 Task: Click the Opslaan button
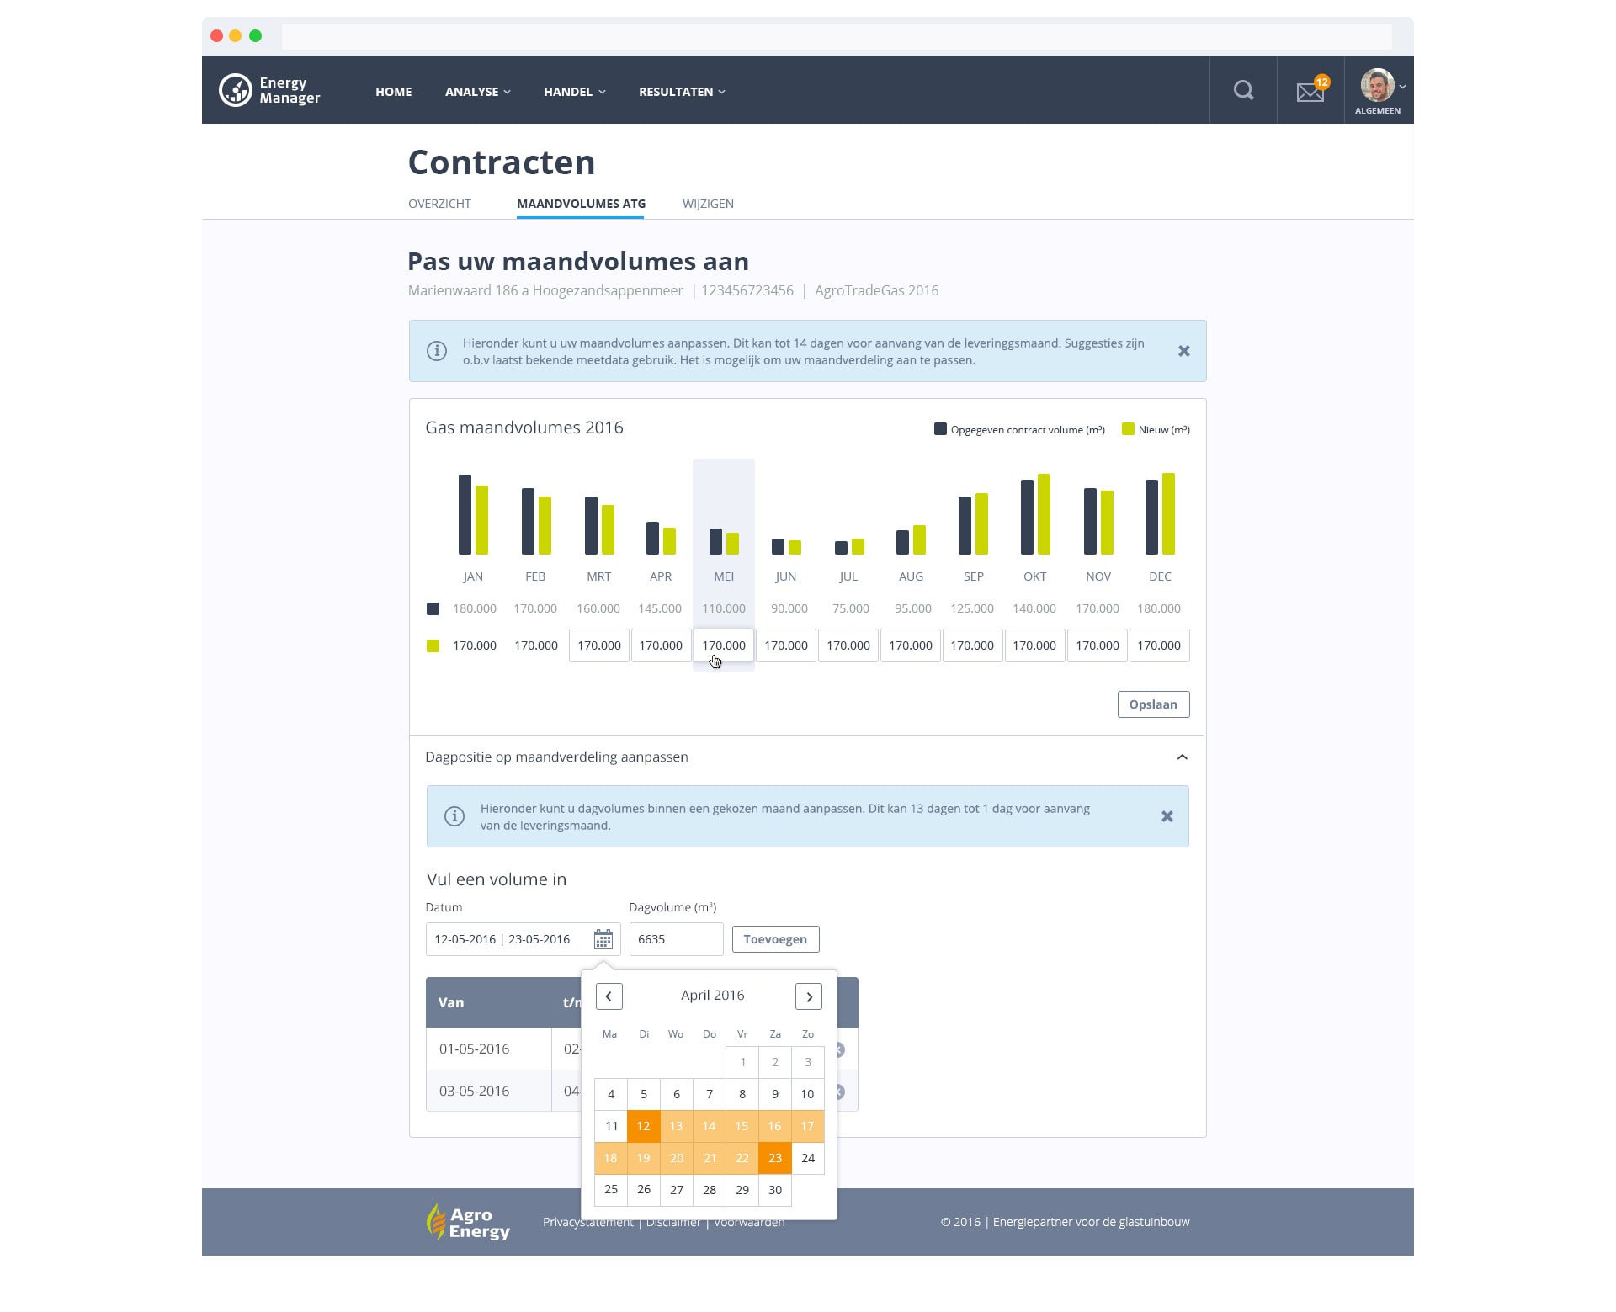click(1152, 704)
